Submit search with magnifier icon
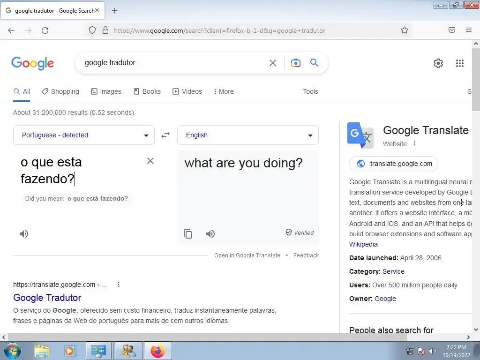Image resolution: width=480 pixels, height=360 pixels. (x=314, y=63)
